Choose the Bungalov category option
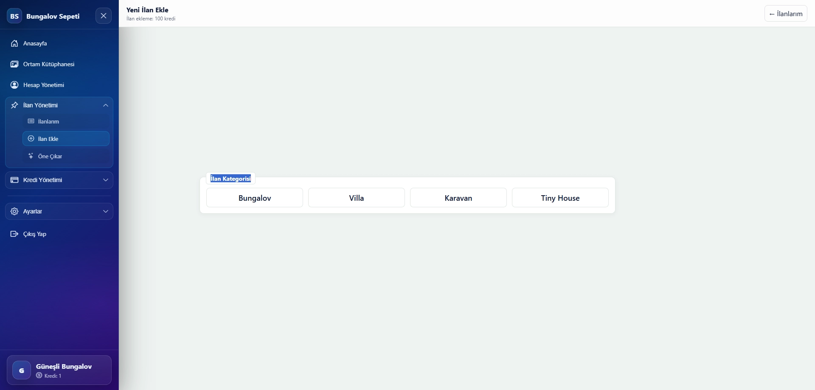Image resolution: width=815 pixels, height=390 pixels. pyautogui.click(x=255, y=198)
